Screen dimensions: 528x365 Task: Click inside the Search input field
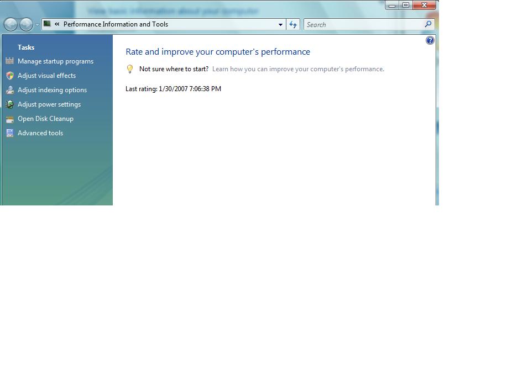click(x=359, y=24)
